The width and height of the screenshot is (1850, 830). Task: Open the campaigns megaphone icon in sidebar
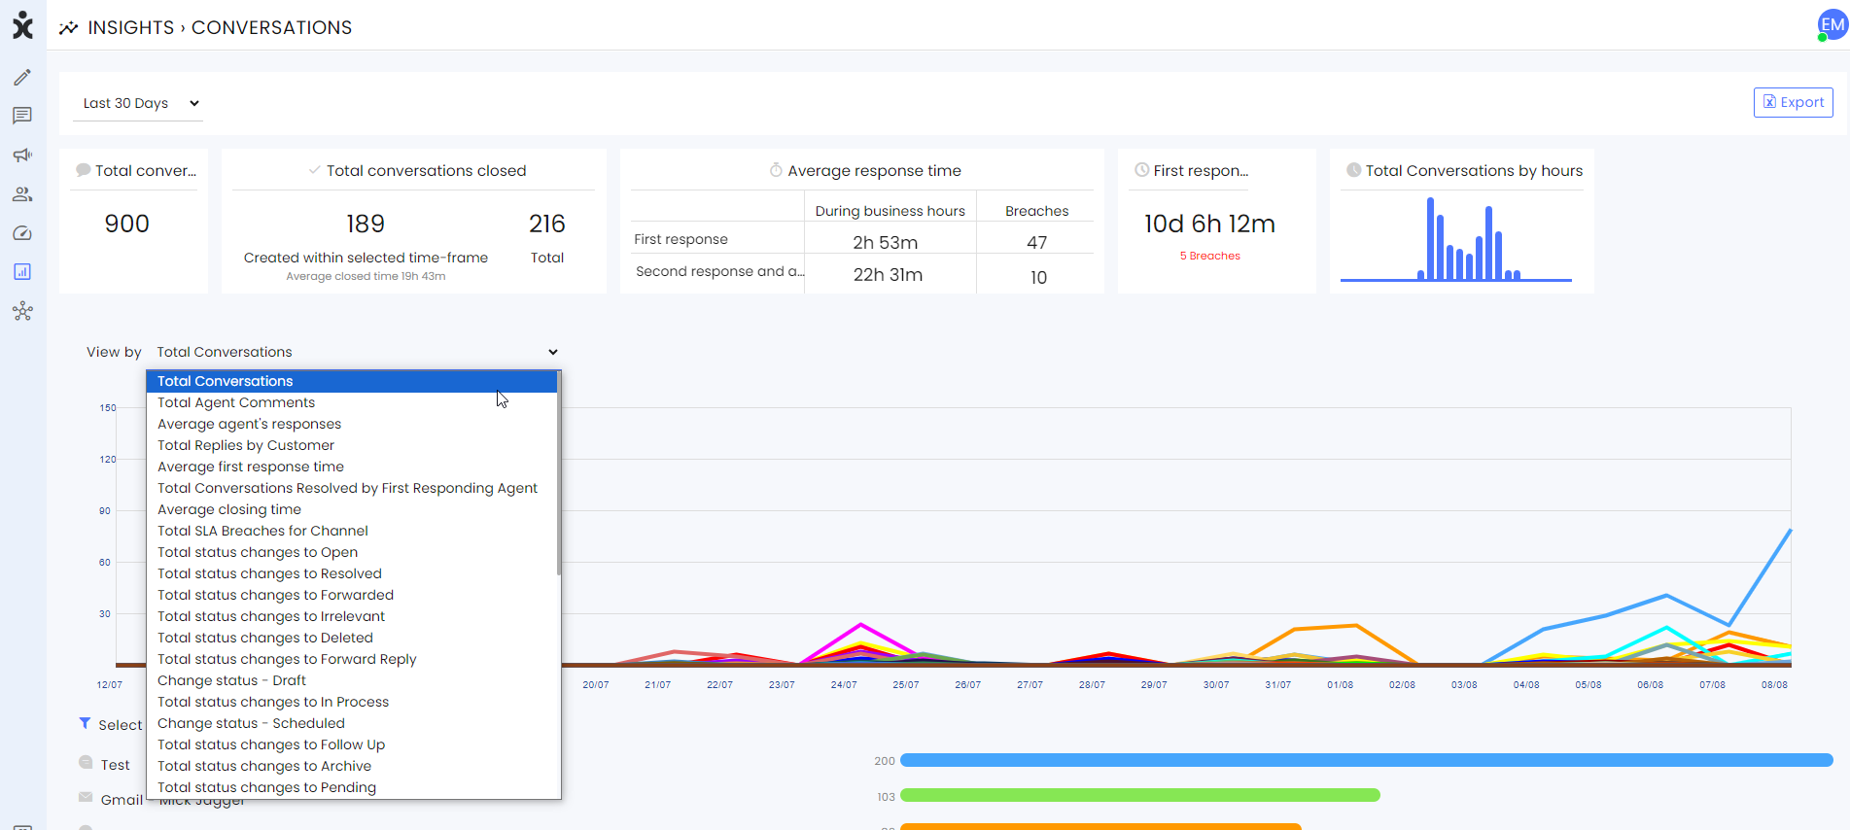point(22,155)
